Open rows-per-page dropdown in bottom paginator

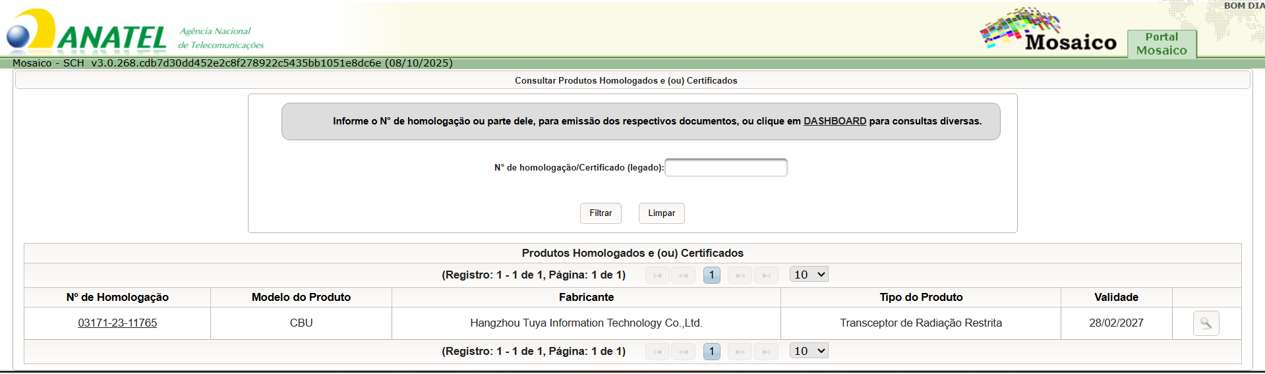click(809, 351)
